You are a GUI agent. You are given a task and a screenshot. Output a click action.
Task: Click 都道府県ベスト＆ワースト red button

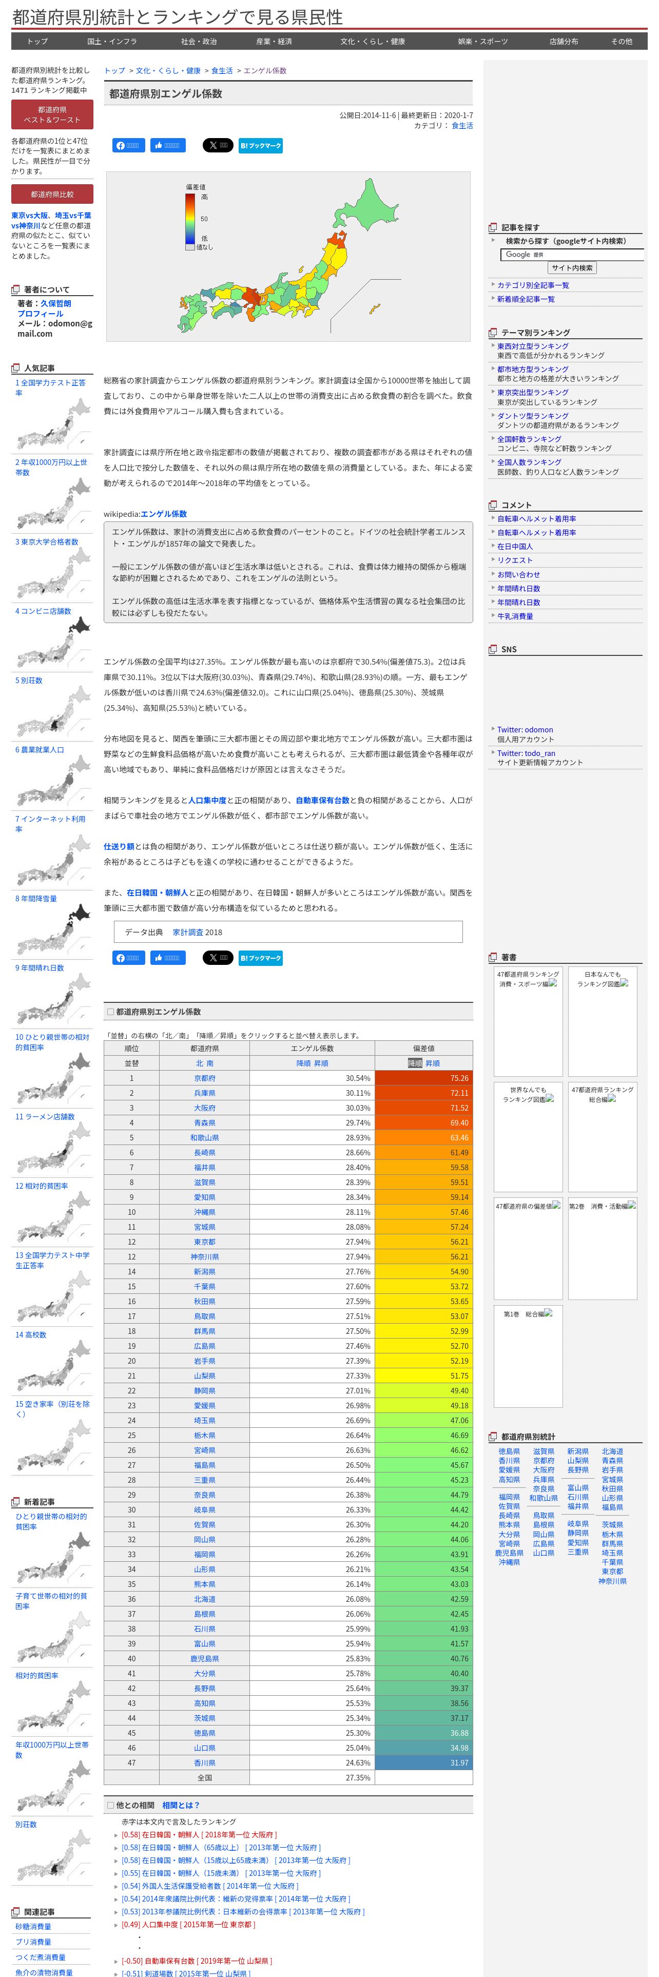click(x=52, y=114)
